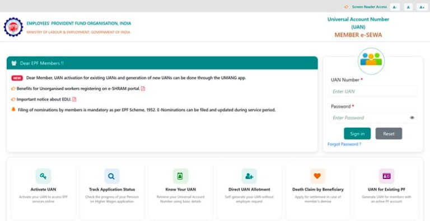This screenshot has height=221, width=430.
Task: Click the EPFO logo emblem
Action: click(x=13, y=27)
